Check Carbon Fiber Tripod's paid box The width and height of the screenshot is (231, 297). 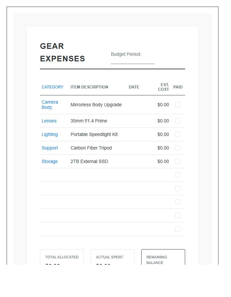(x=178, y=148)
